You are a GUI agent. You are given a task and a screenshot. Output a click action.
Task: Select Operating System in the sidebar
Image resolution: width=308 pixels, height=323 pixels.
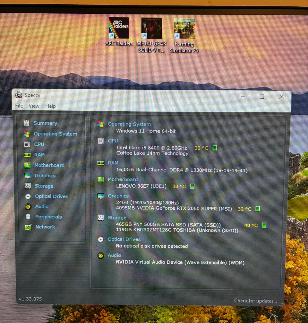56,134
